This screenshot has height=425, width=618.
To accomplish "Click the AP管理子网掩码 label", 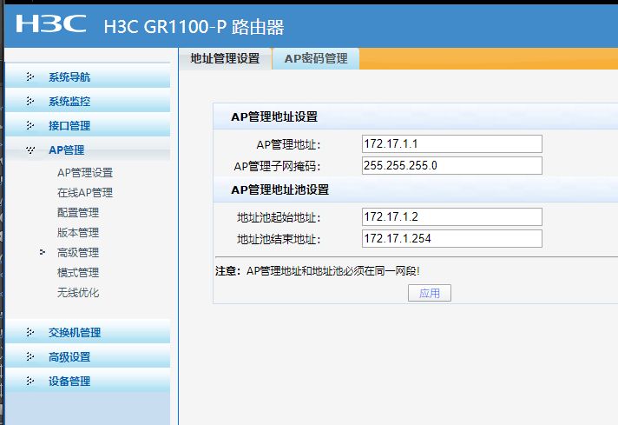I will (277, 166).
